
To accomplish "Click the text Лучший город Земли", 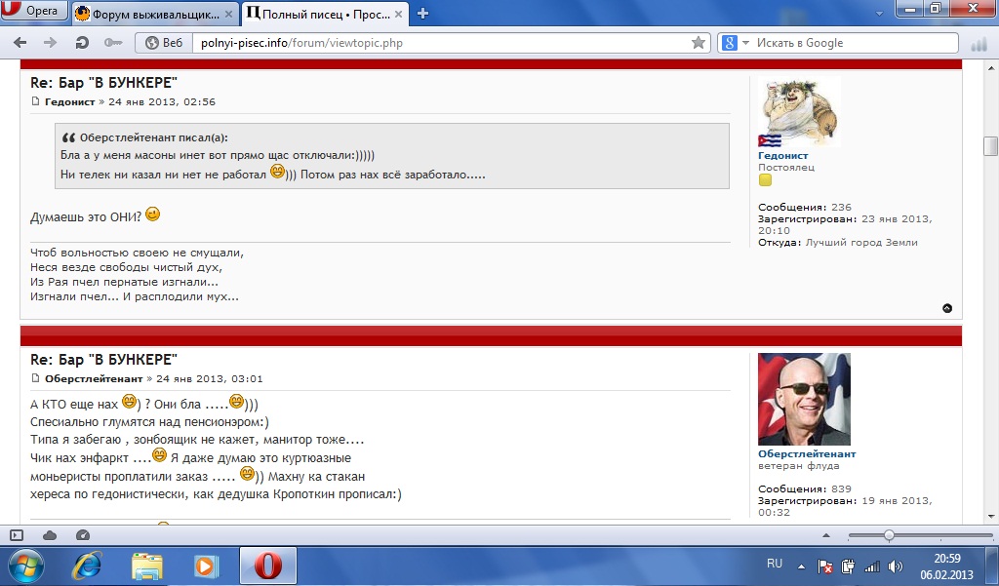I will tap(861, 243).
